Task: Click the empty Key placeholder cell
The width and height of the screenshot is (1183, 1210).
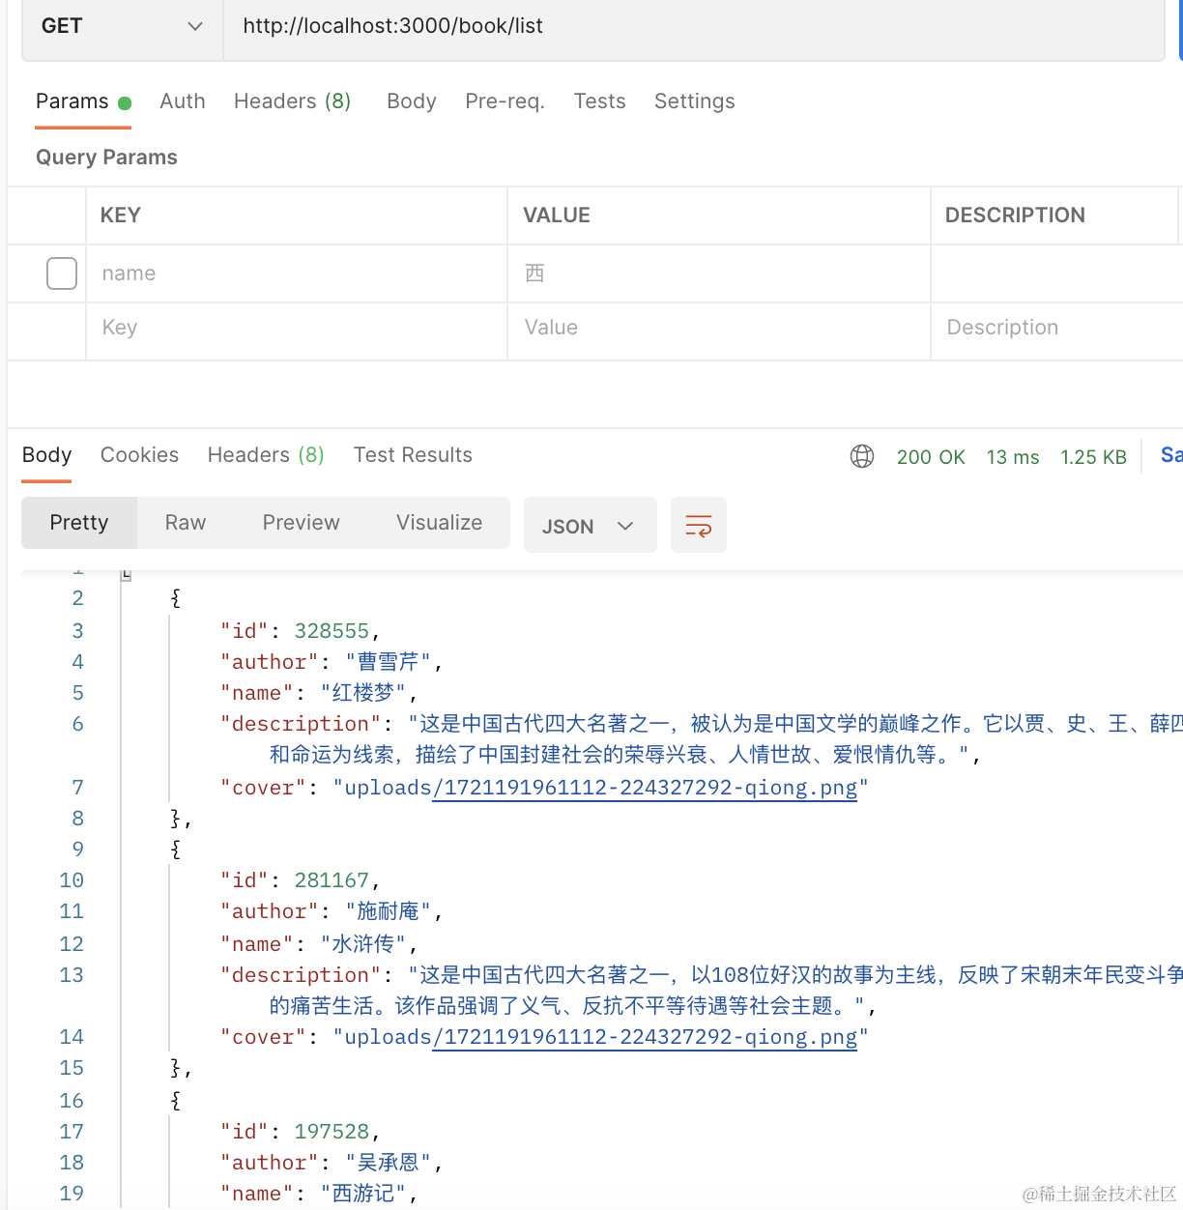Action: [296, 328]
